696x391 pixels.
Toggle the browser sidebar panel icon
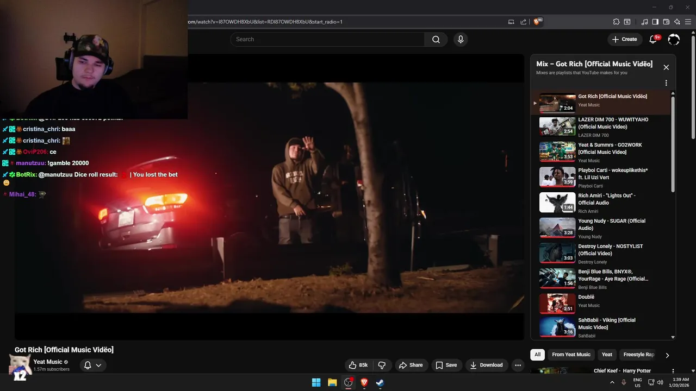(x=655, y=22)
